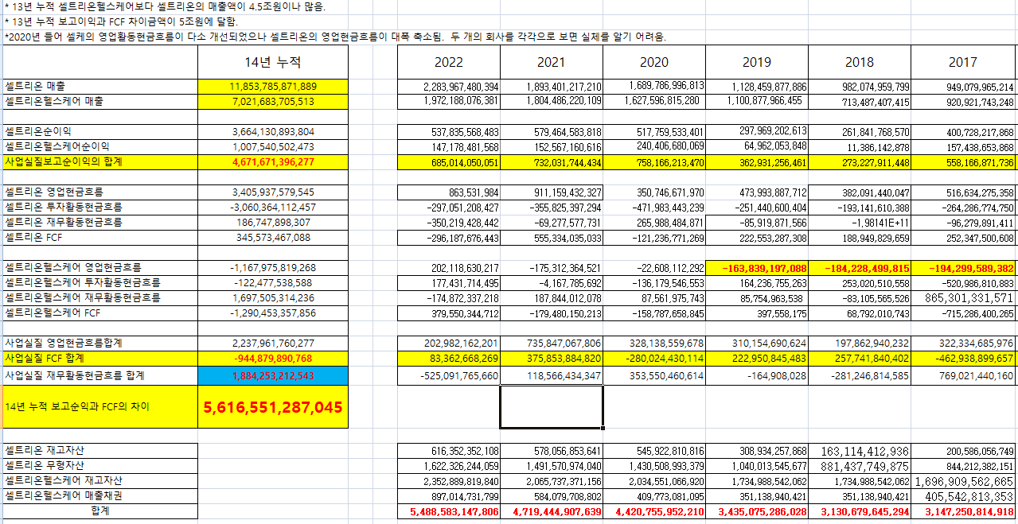This screenshot has height=524, width=1018.
Task: Click the 2022 healthcare inventory cell 2,352,889,819,840
Action: tap(449, 480)
